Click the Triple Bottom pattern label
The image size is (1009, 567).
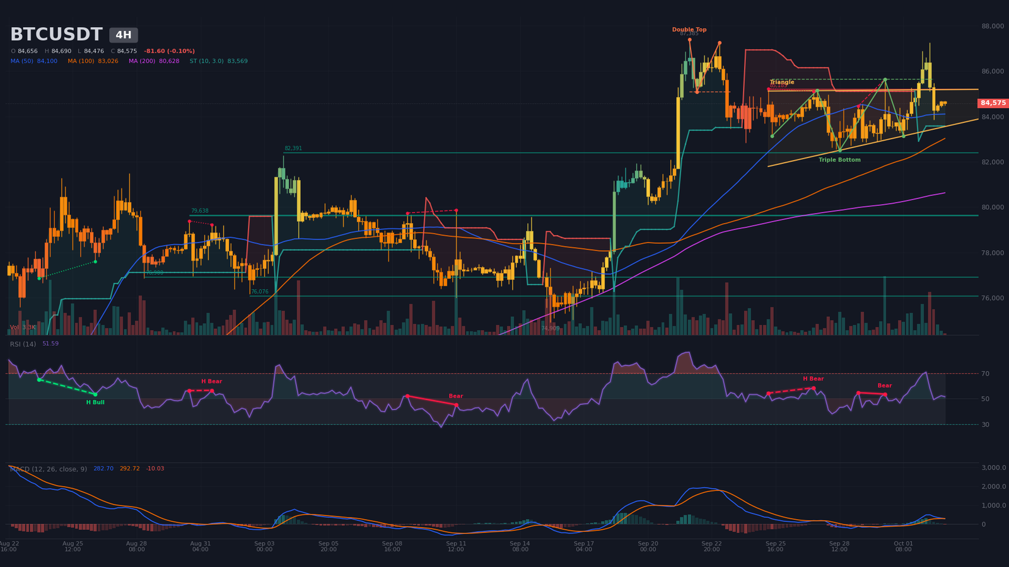pyautogui.click(x=839, y=160)
